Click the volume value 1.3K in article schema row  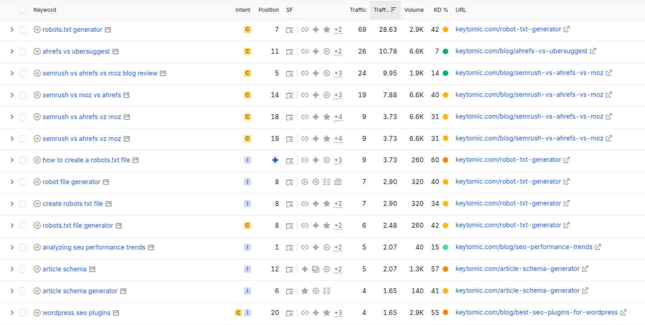[417, 269]
